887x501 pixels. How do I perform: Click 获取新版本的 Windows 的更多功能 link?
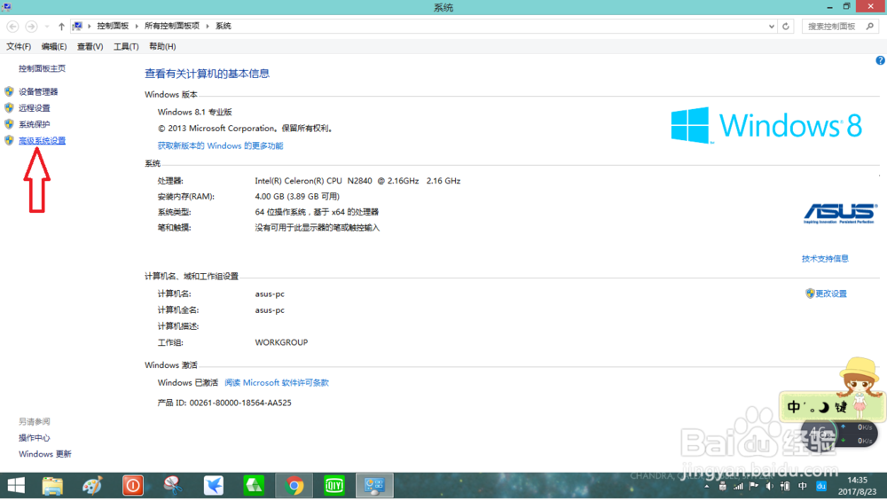pyautogui.click(x=220, y=146)
